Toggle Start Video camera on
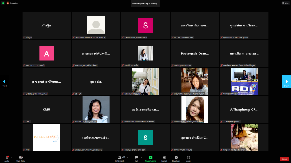Screen dimensions: 291x163 click(21, 158)
